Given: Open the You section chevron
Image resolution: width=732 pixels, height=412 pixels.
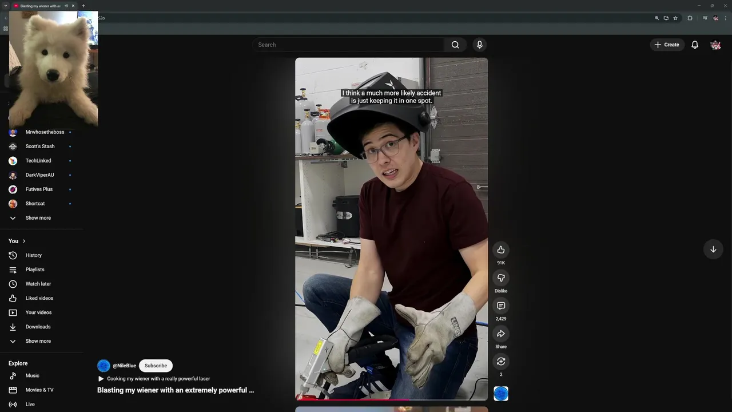Looking at the screenshot, I should click(x=23, y=241).
